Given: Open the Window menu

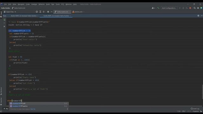Looking at the screenshot, I should (x=69, y=4).
